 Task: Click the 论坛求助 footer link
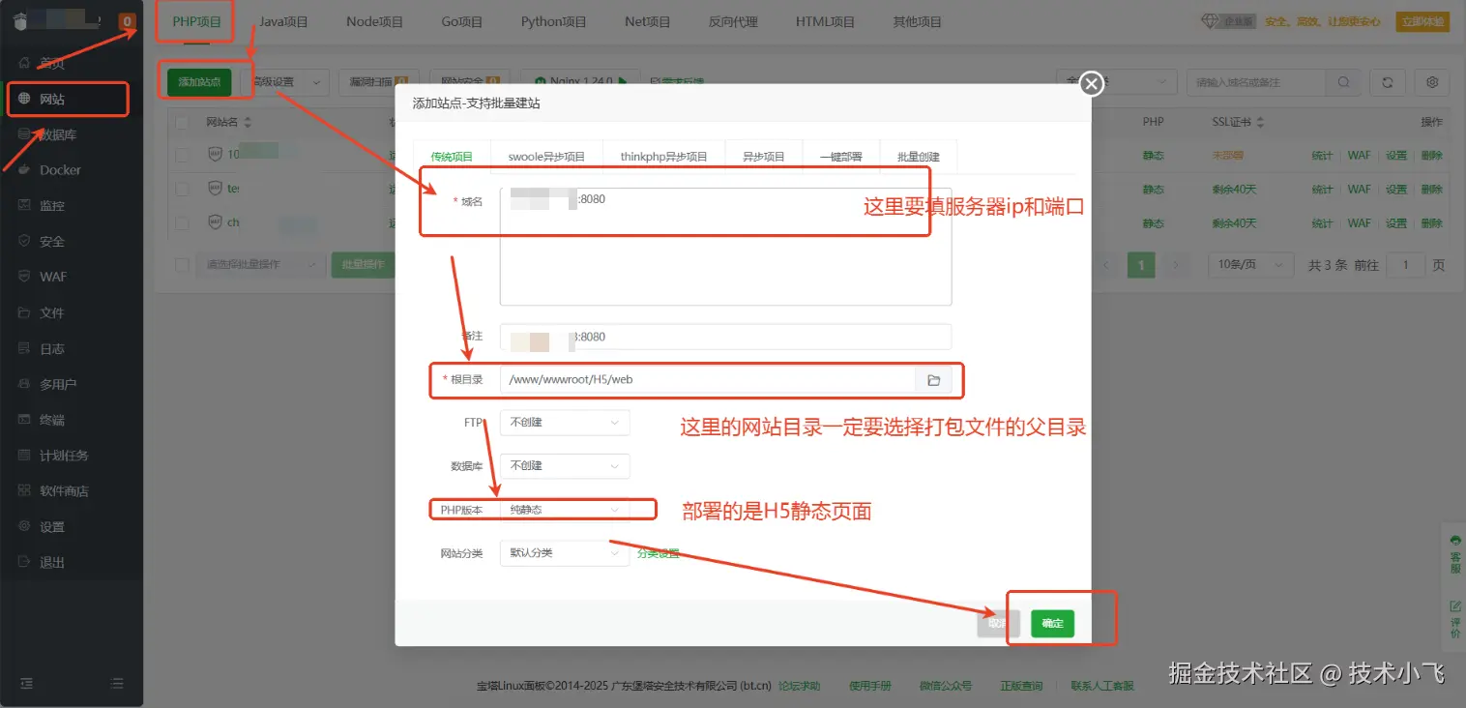(800, 686)
